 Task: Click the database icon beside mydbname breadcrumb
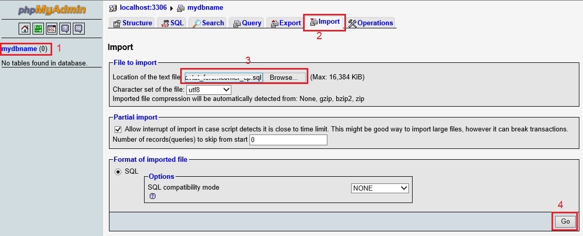click(x=181, y=8)
